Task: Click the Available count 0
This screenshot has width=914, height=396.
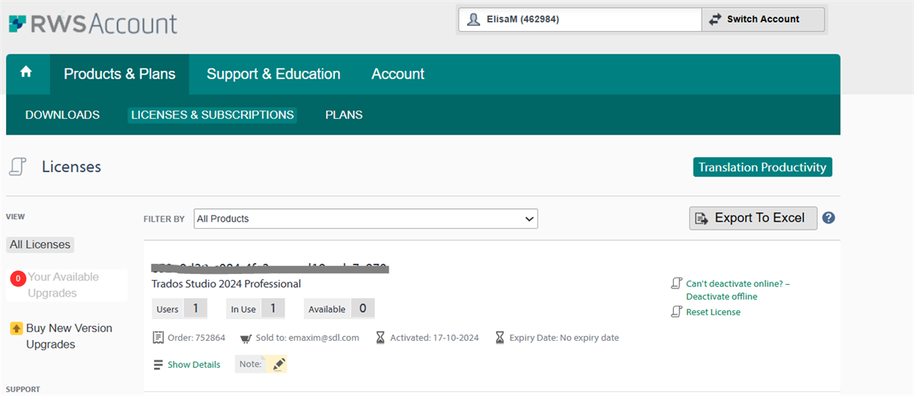Action: [362, 309]
